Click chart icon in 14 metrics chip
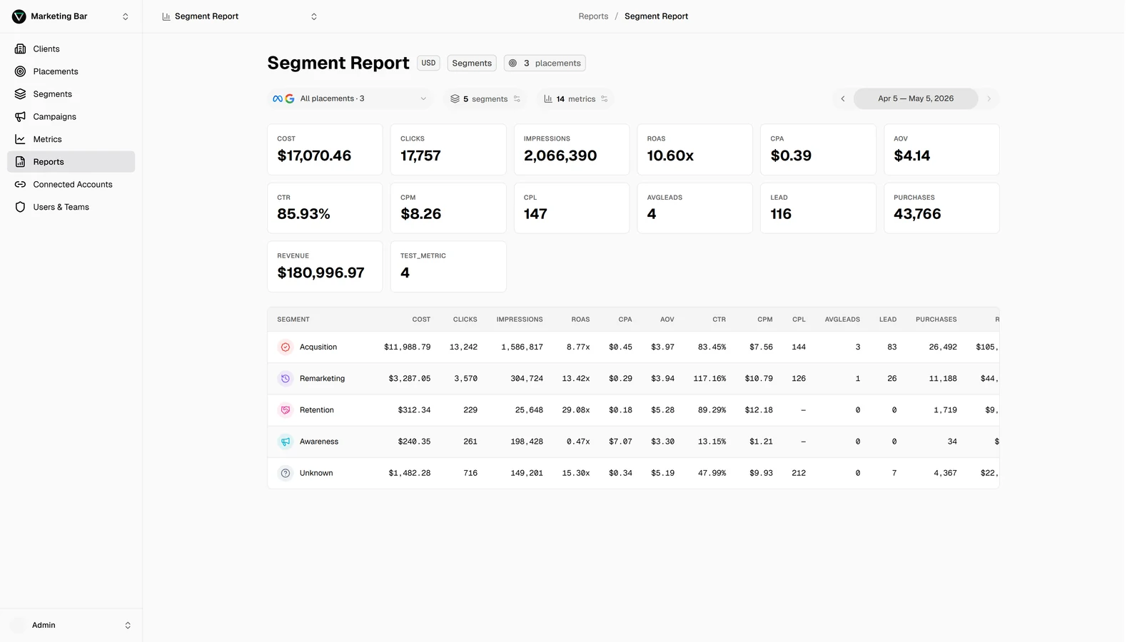 pyautogui.click(x=548, y=99)
